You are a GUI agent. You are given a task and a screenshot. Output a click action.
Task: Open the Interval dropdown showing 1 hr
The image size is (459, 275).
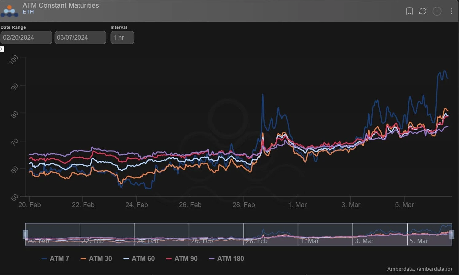coord(122,37)
